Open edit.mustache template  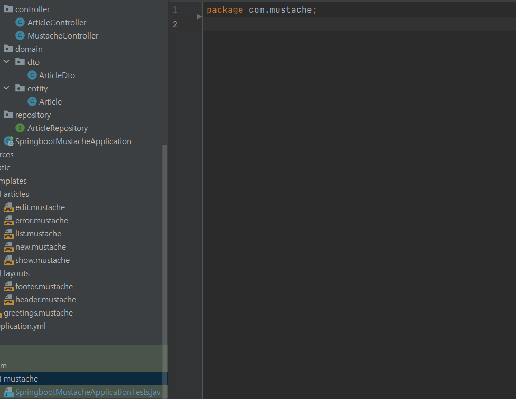click(x=40, y=207)
